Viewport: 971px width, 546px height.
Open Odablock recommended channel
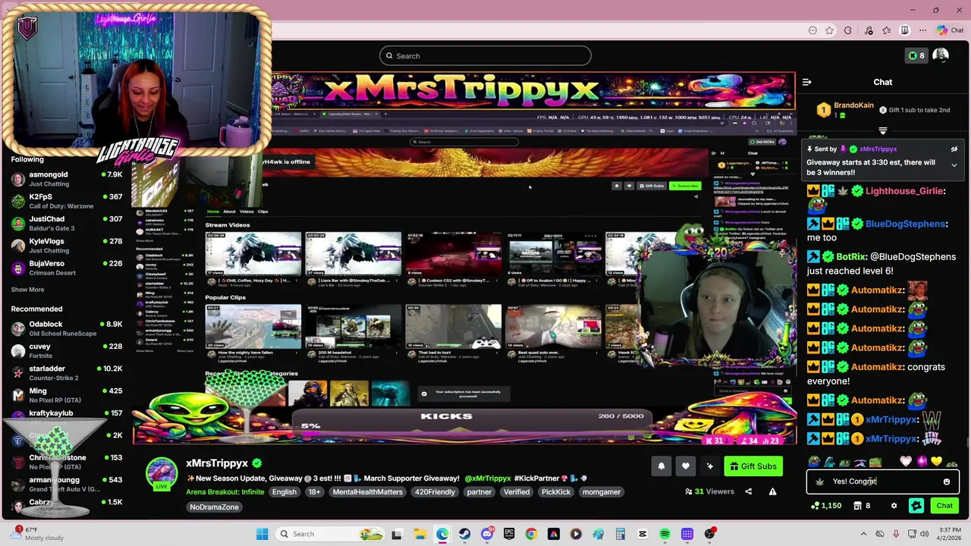67,328
